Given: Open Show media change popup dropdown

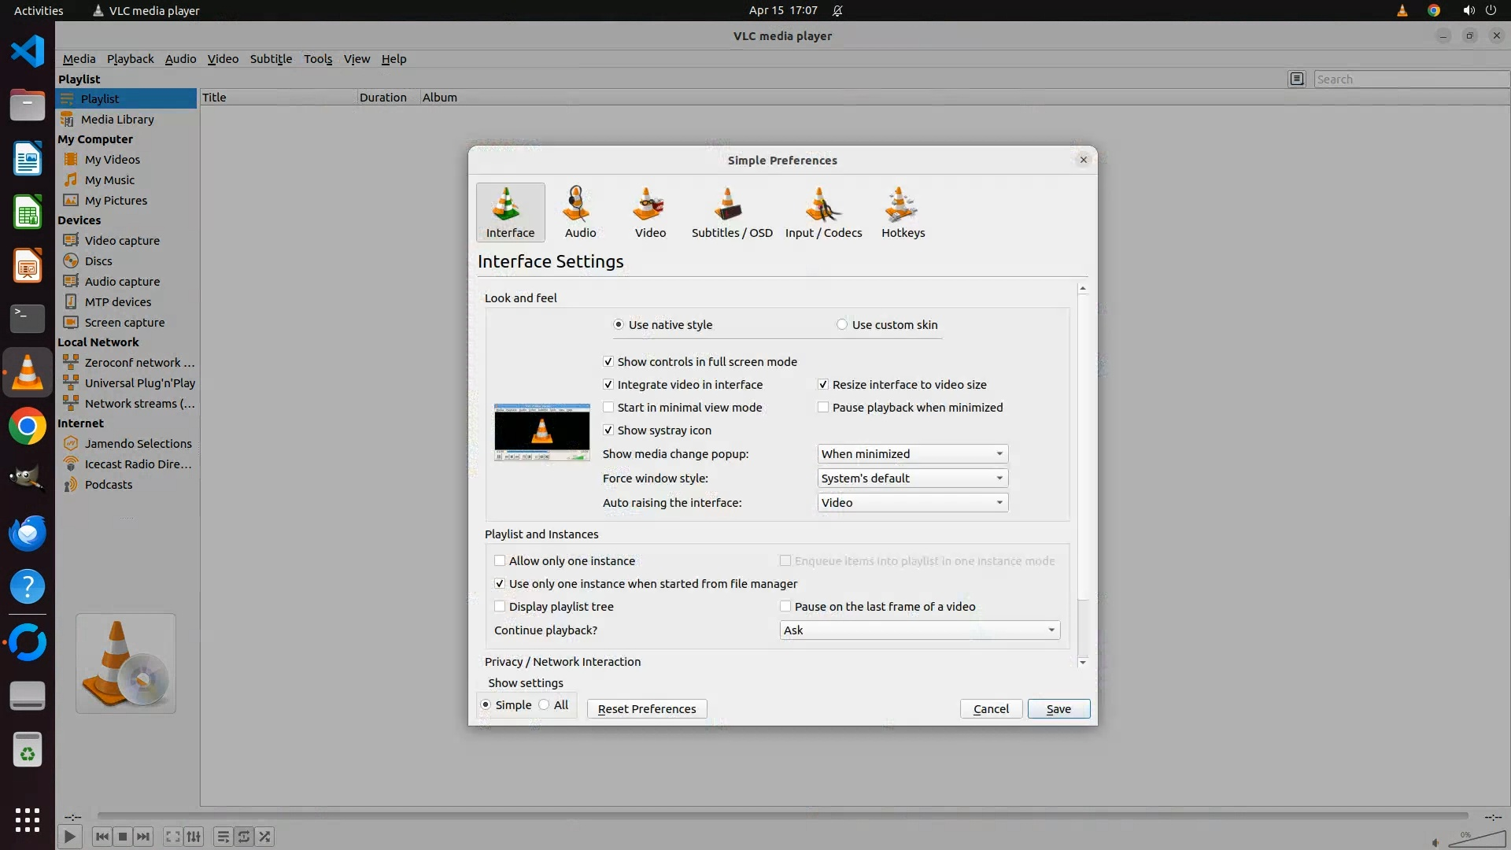Looking at the screenshot, I should coord(912,454).
